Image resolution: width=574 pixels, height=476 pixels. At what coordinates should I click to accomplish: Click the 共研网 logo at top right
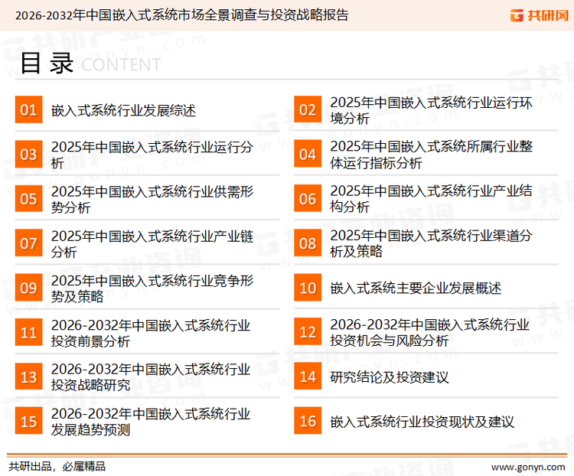[x=540, y=15]
